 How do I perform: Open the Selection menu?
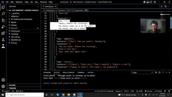pyautogui.click(x=19, y=2)
